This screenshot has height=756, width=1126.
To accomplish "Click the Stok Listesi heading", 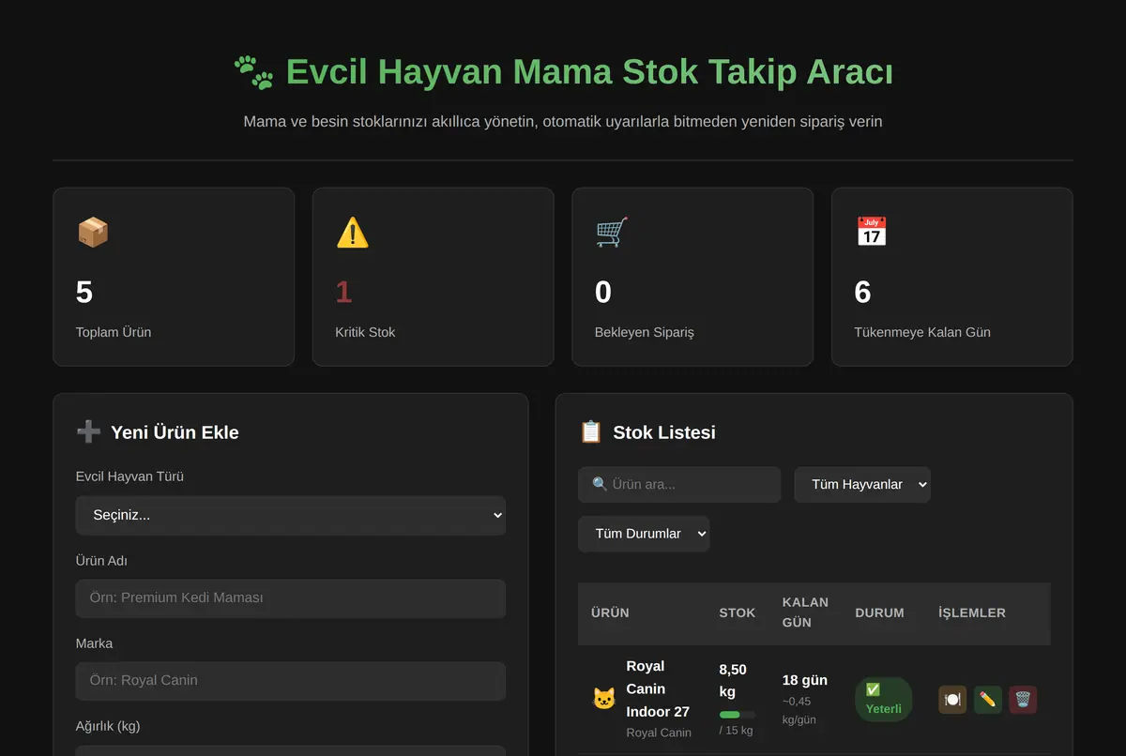I will pos(664,432).
